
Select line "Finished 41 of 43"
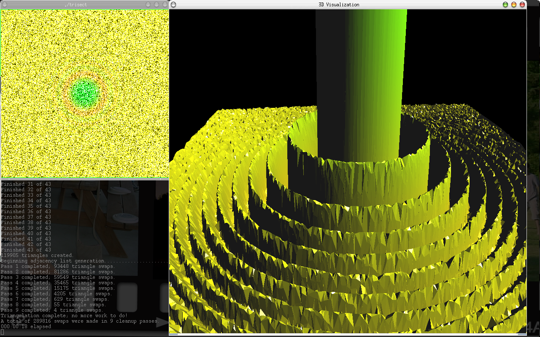[x=26, y=239]
